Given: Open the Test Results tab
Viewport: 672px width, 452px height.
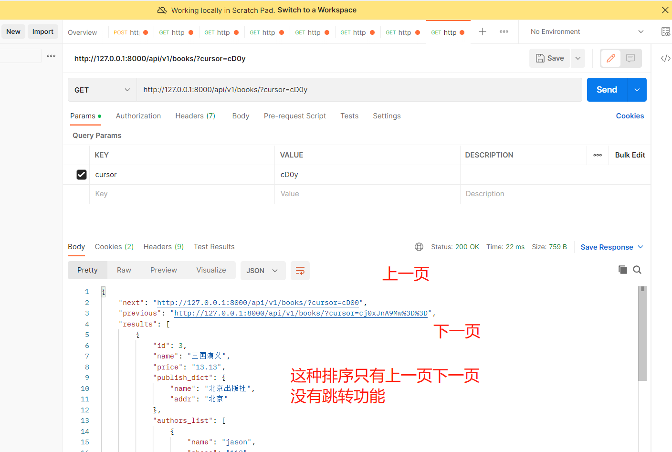Looking at the screenshot, I should point(214,247).
